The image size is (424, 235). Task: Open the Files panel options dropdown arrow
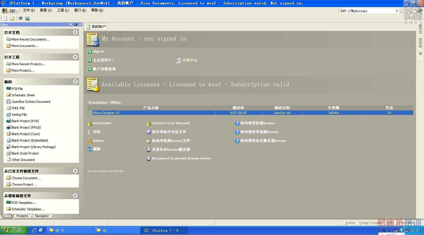point(71,25)
